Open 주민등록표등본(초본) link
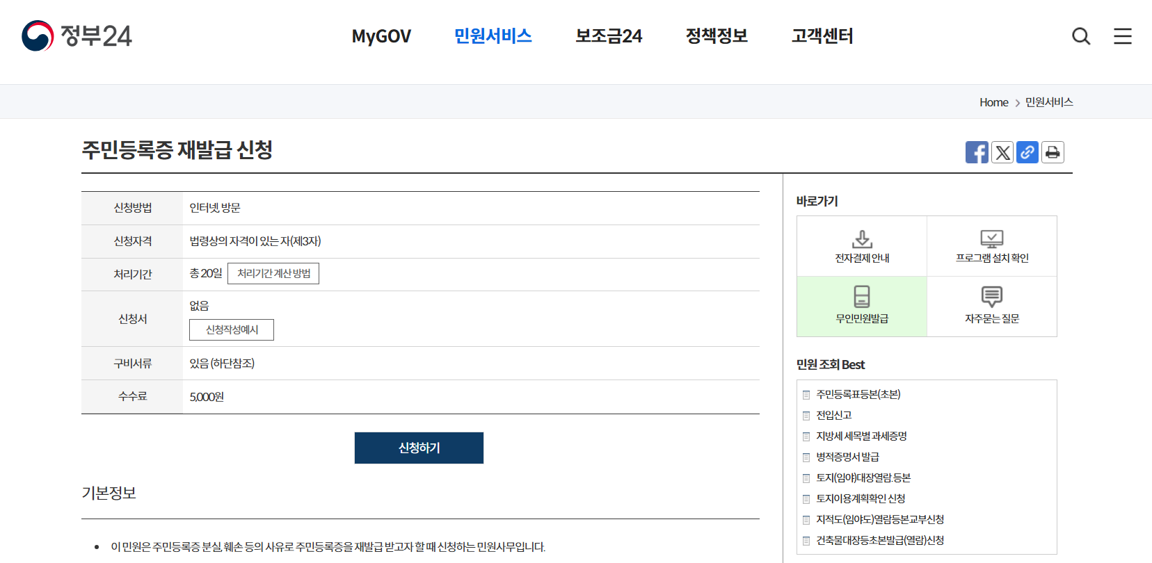This screenshot has width=1152, height=563. coord(858,394)
